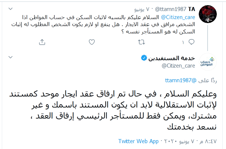Open the share icon under TA's tweet
Viewport: 226px width, 149px height.
click(41, 43)
